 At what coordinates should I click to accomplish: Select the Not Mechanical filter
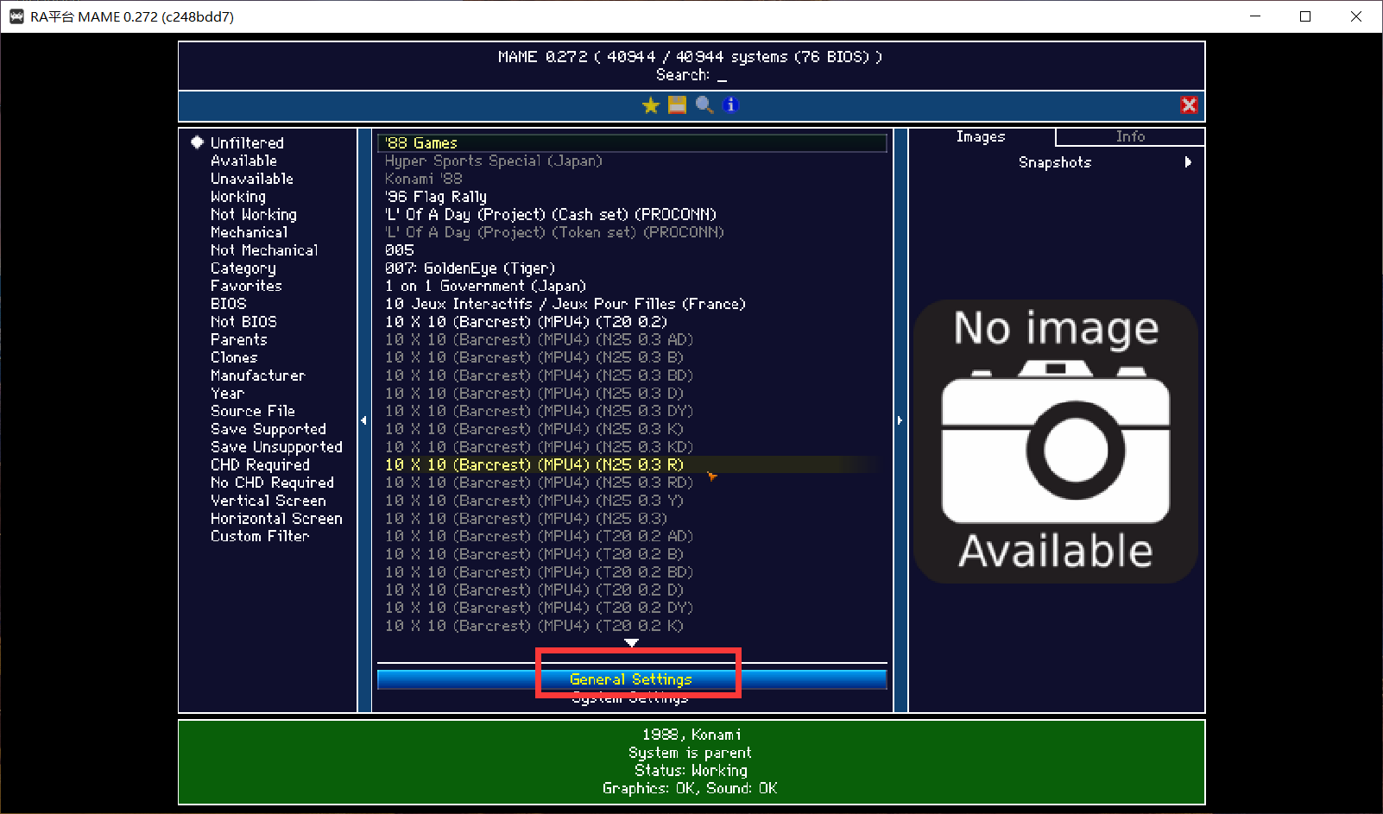[x=264, y=250]
